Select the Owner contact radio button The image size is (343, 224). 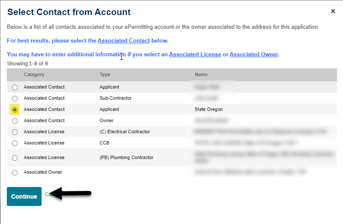click(15, 121)
